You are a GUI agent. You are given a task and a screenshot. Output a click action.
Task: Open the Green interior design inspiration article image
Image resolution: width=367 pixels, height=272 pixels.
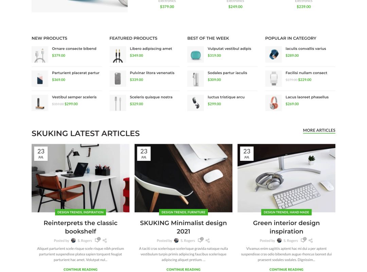(286, 178)
